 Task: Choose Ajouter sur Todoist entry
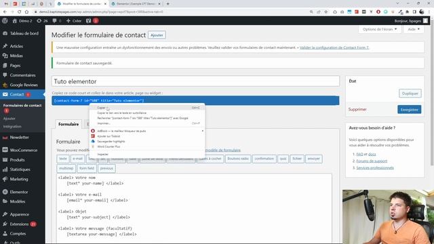[147, 136]
